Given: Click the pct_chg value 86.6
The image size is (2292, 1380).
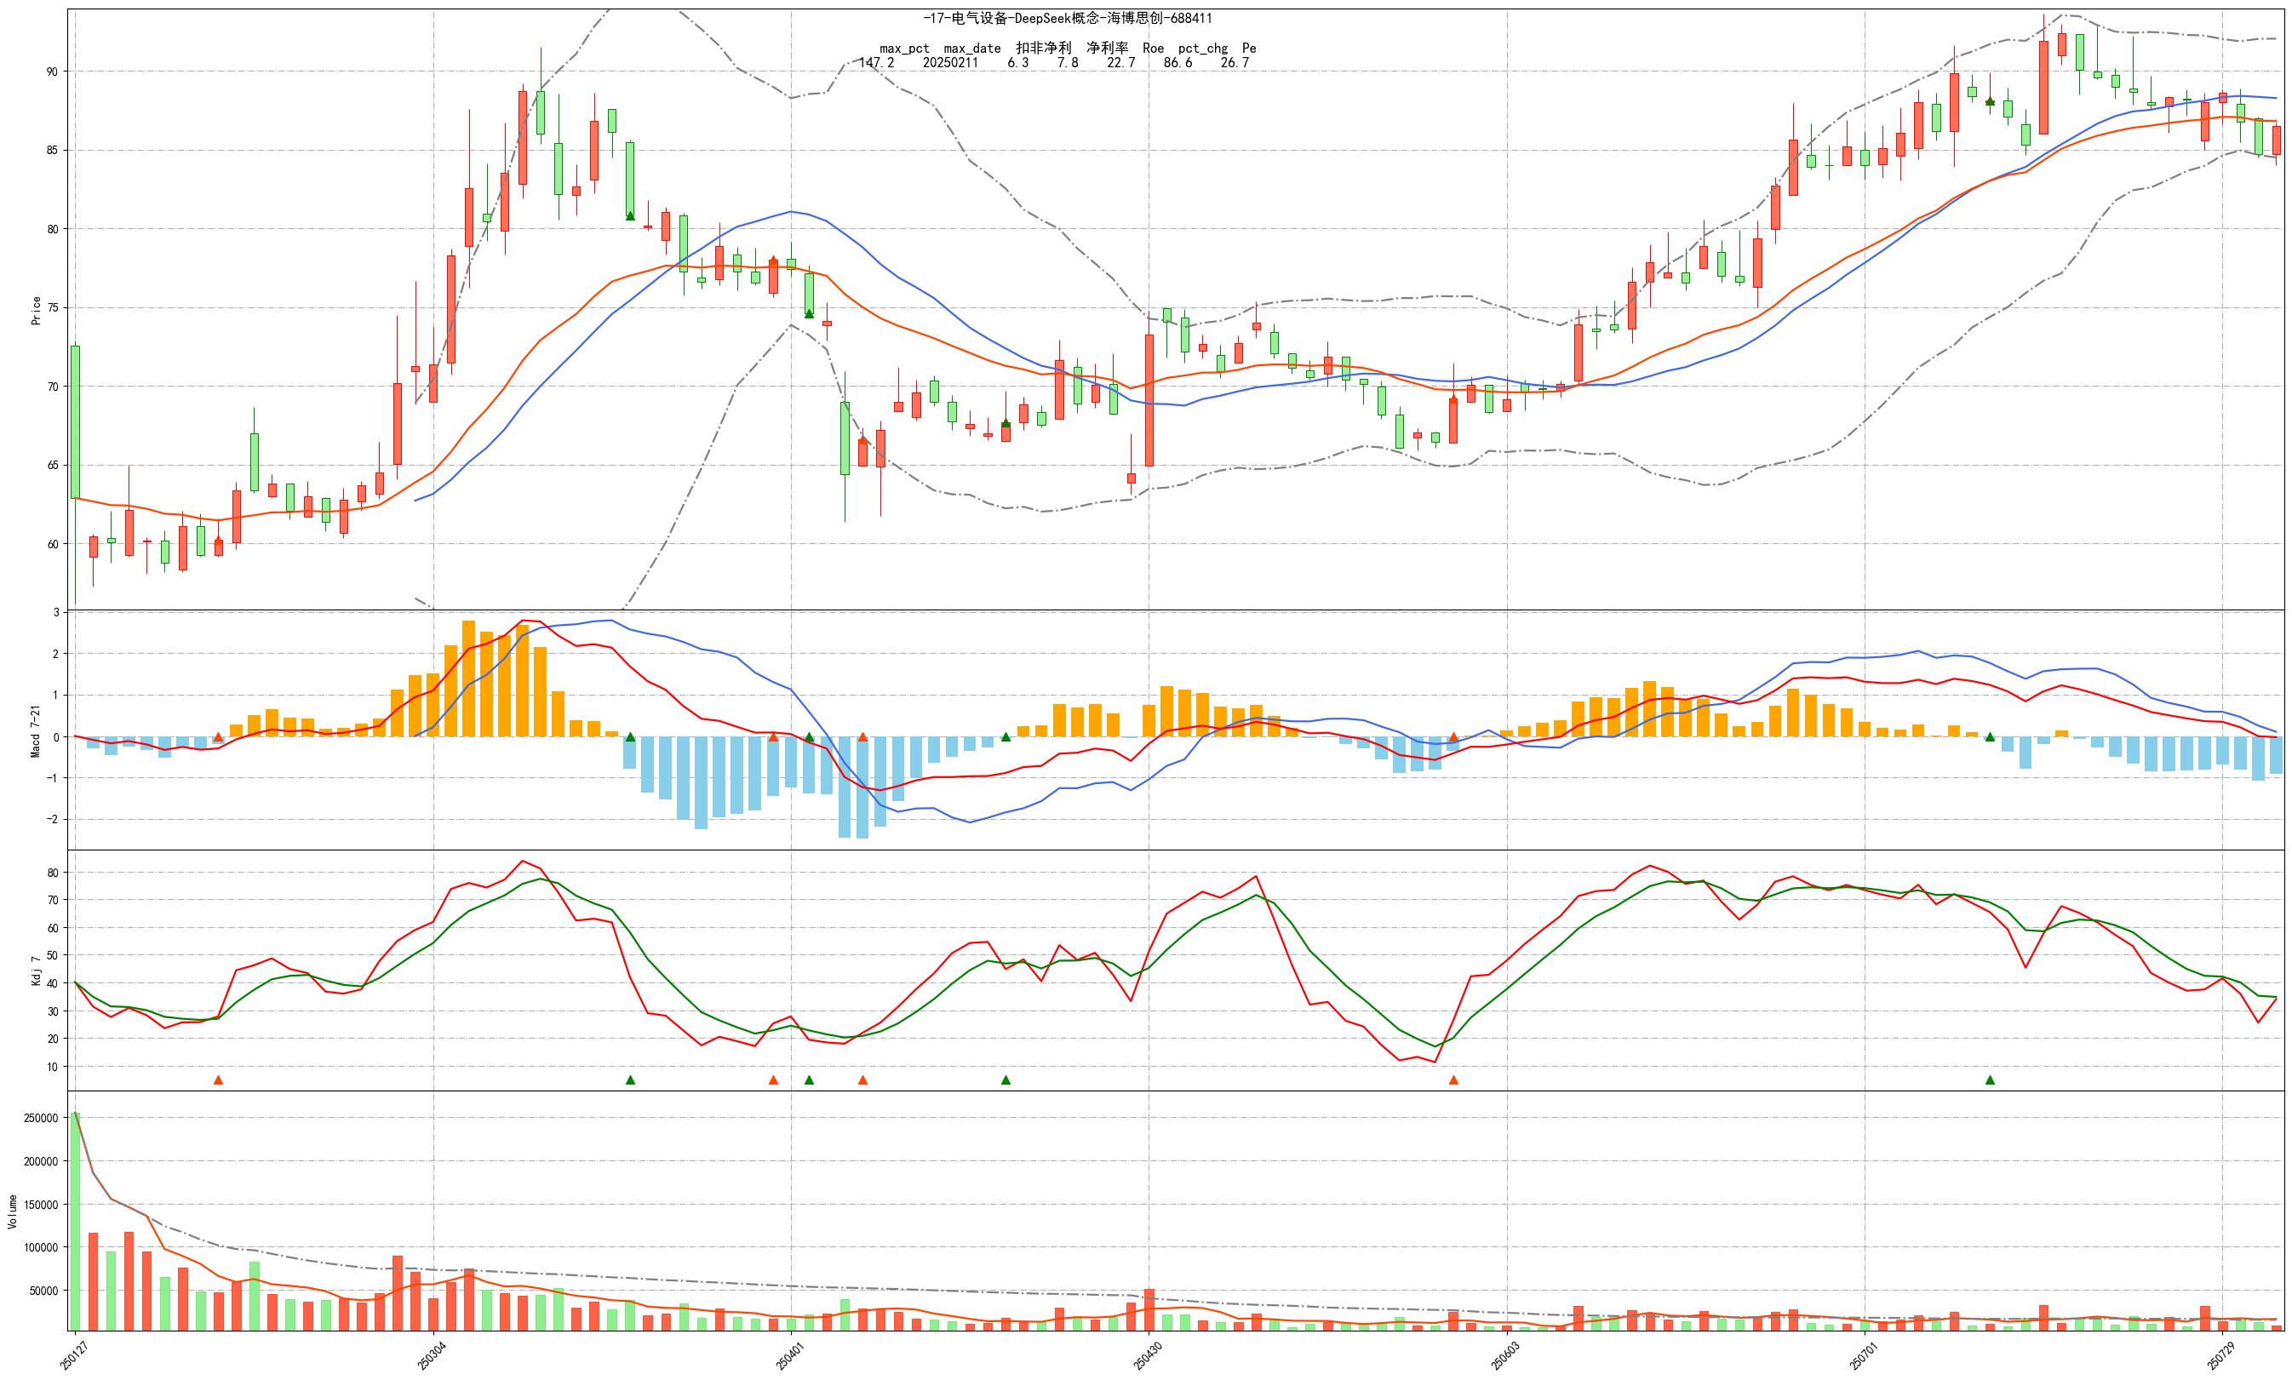Looking at the screenshot, I should [x=1178, y=63].
